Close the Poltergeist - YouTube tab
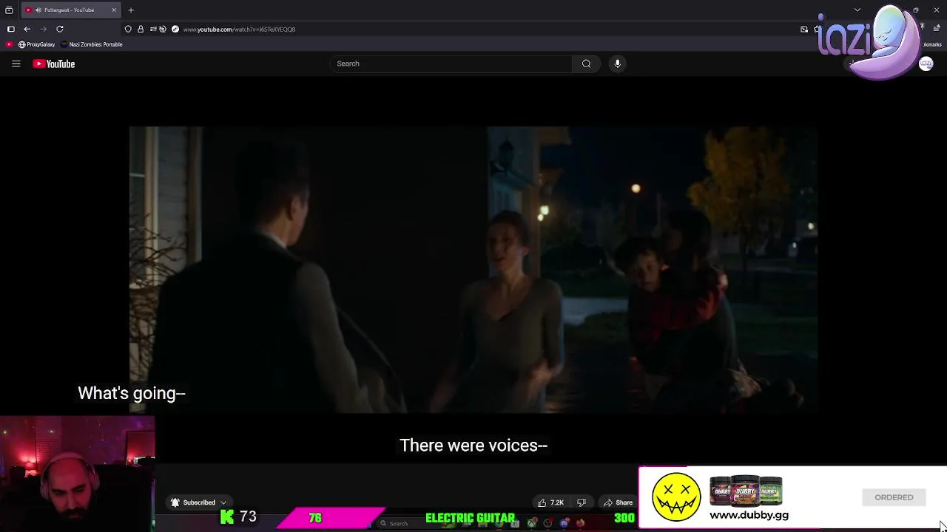The width and height of the screenshot is (947, 532). (x=114, y=10)
